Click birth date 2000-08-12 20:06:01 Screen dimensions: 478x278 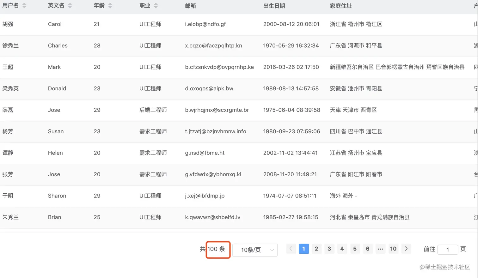pos(291,24)
